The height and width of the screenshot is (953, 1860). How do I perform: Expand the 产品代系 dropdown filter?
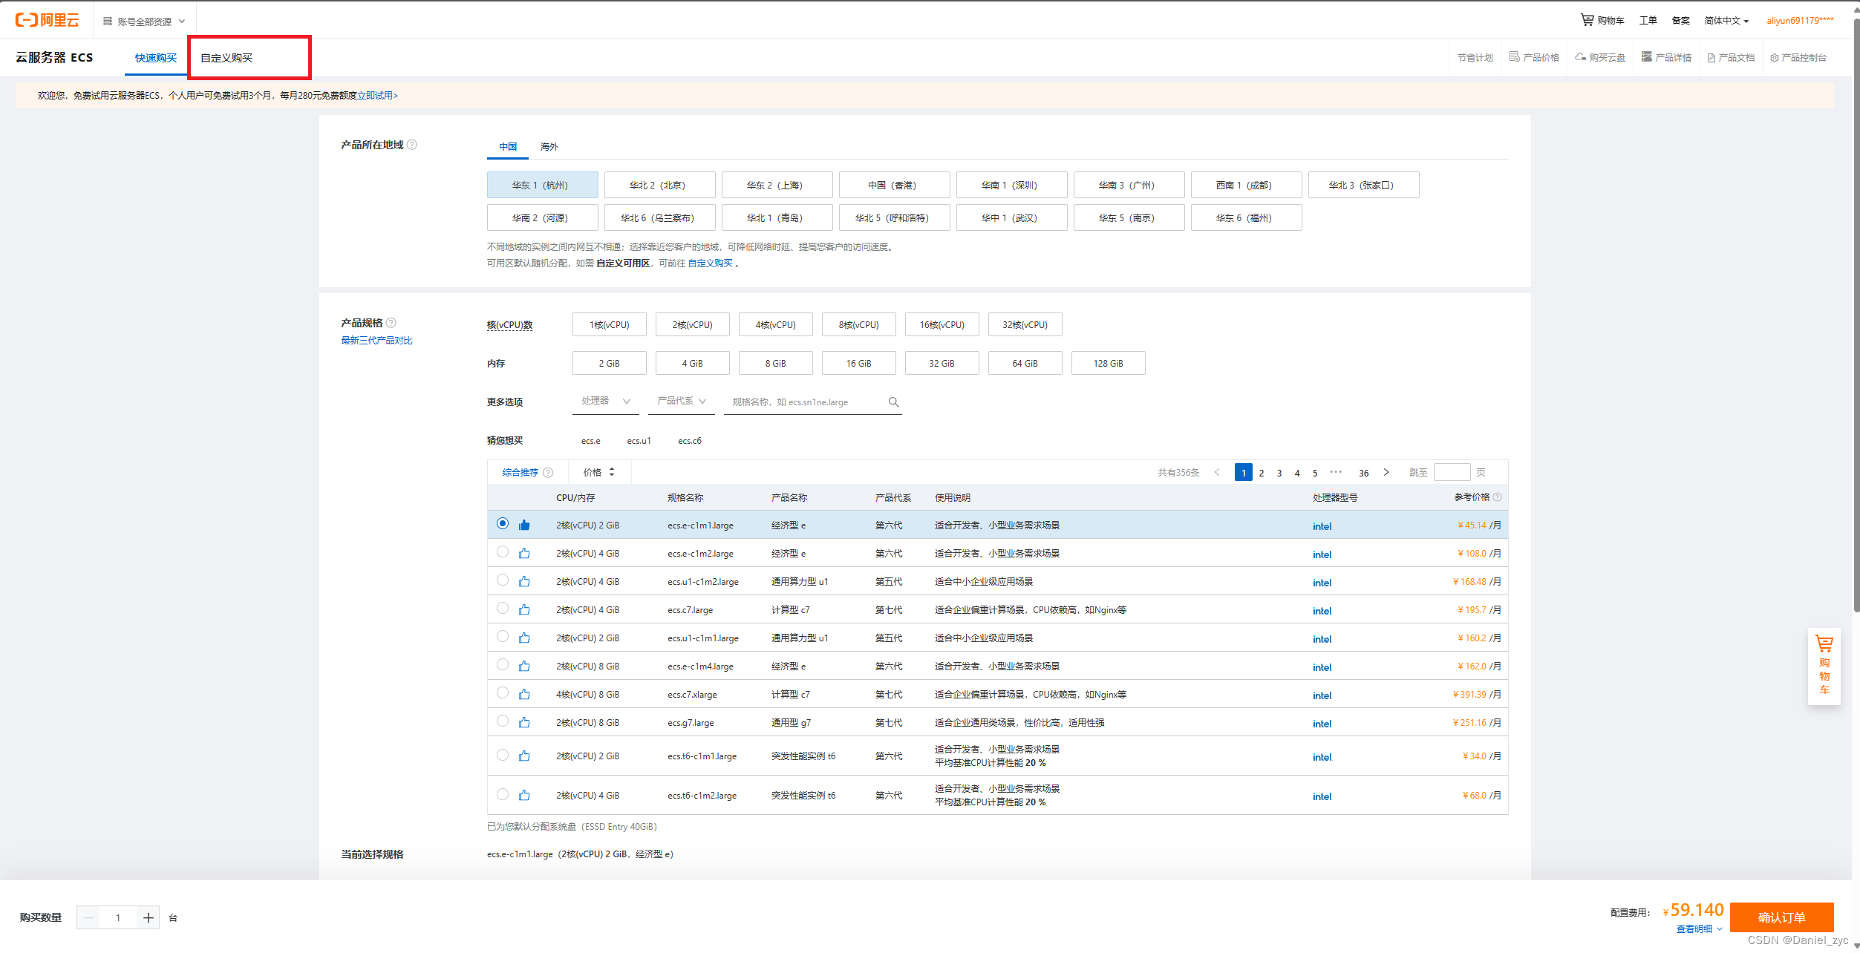click(x=682, y=402)
